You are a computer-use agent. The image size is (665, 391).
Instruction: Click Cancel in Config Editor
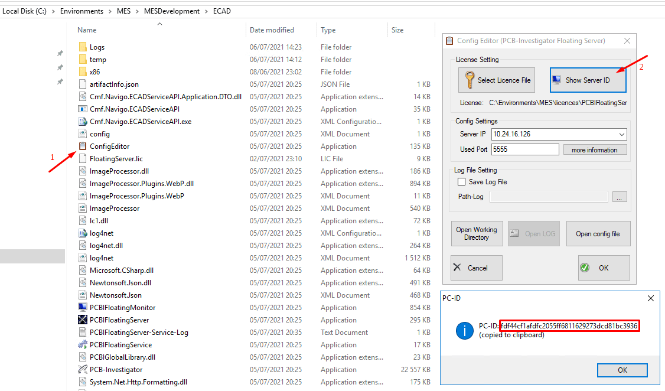[477, 268]
